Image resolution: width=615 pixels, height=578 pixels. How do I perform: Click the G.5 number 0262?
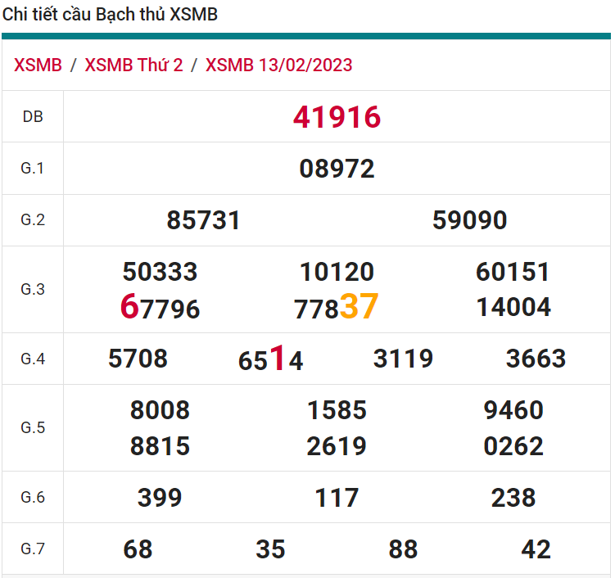tap(513, 446)
